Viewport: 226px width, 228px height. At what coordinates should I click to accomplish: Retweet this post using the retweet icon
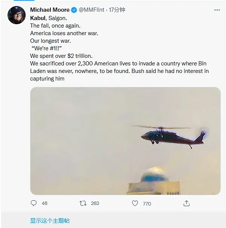[x=83, y=203]
